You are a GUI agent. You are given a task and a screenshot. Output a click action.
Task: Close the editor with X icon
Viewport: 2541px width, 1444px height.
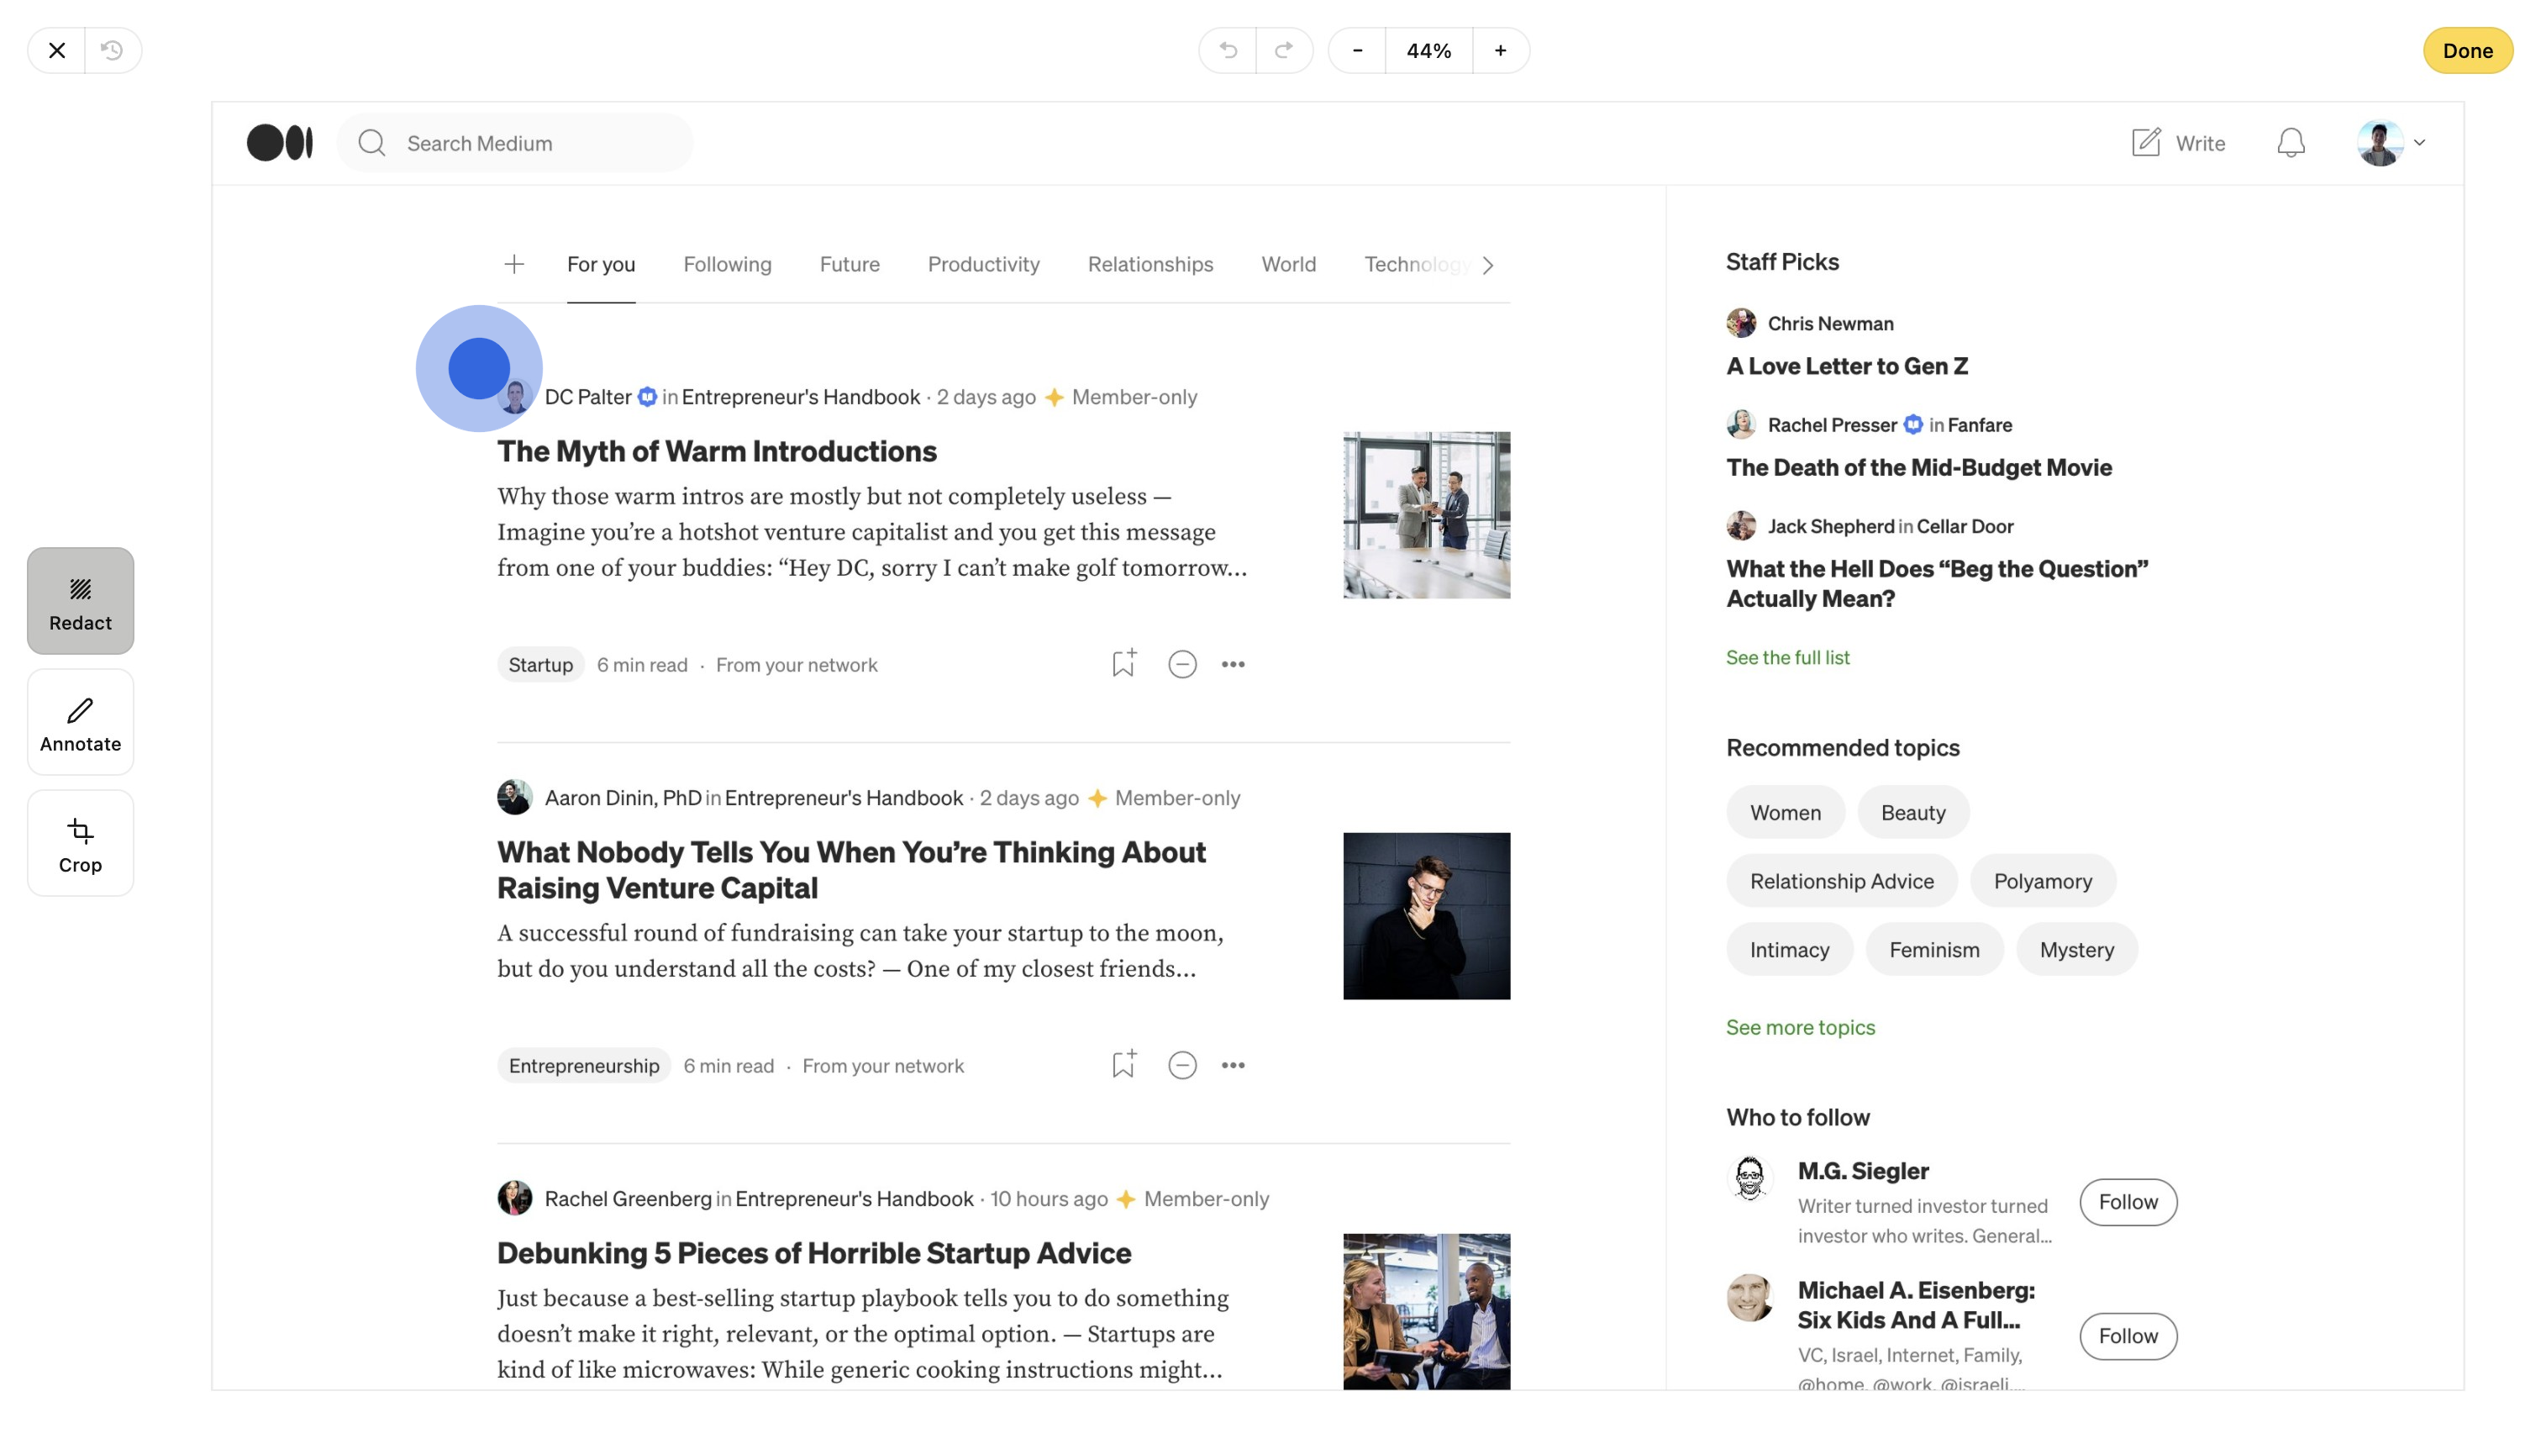pos(56,50)
